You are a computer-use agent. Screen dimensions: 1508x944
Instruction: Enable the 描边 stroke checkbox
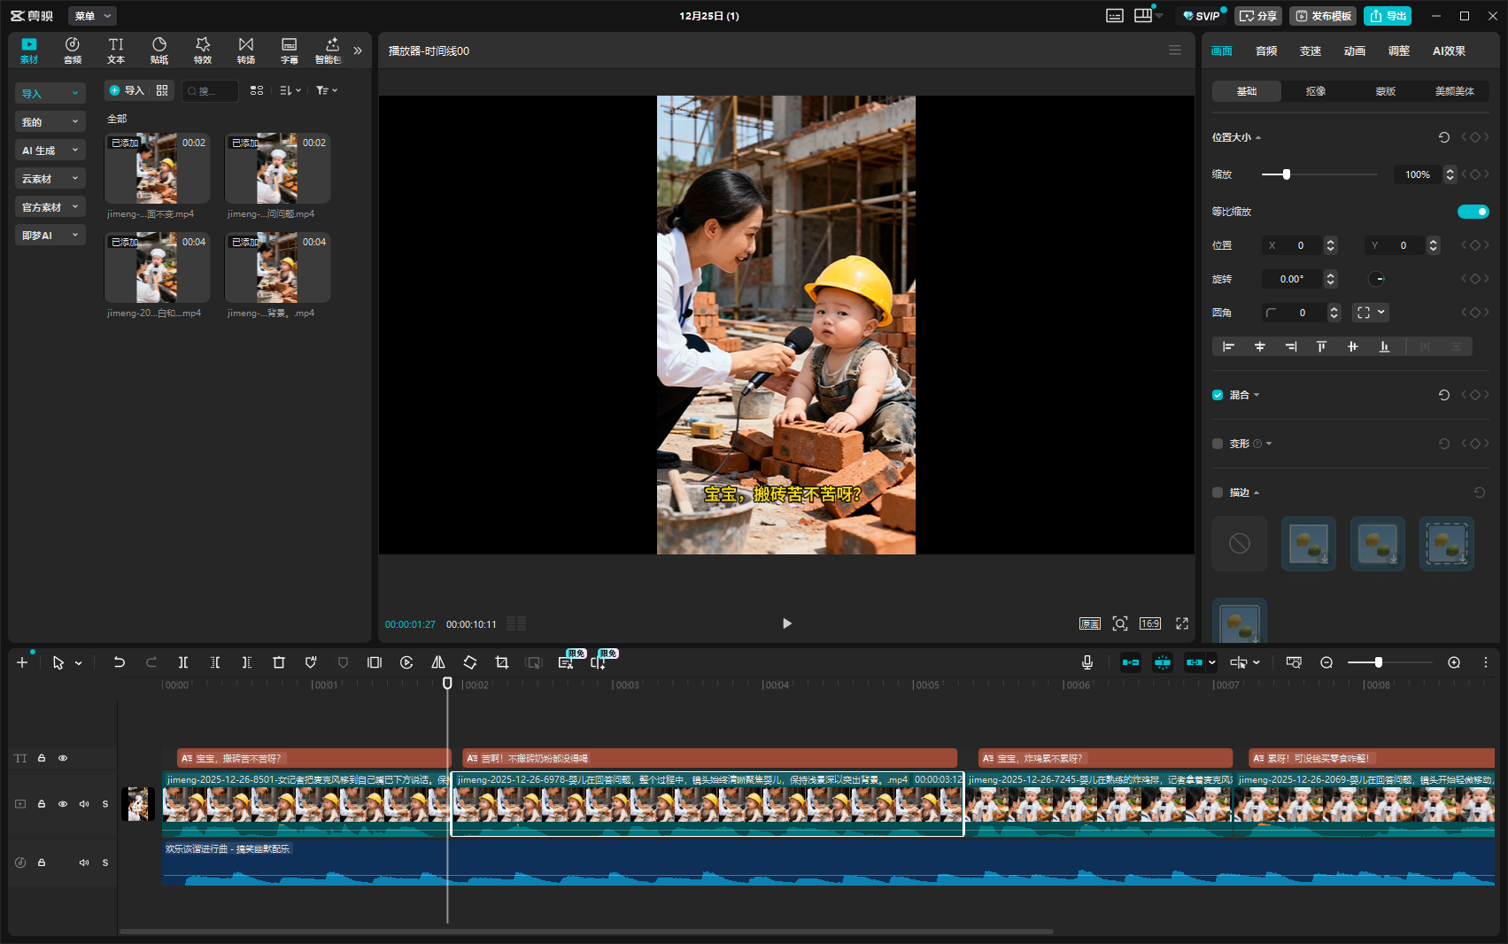tap(1218, 492)
